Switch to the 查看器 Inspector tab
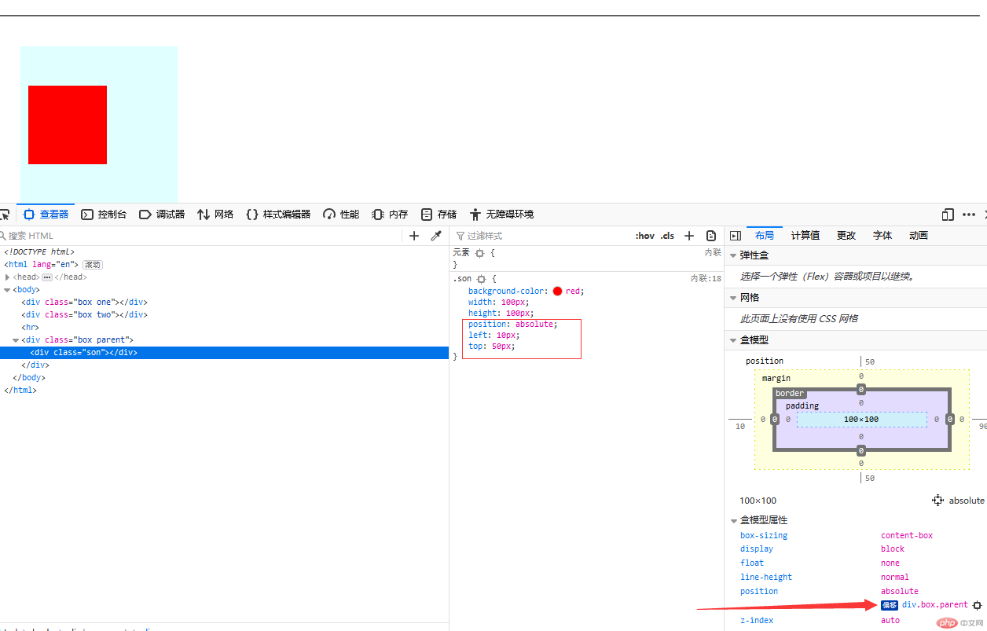Viewport: 987px width, 631px height. click(46, 215)
